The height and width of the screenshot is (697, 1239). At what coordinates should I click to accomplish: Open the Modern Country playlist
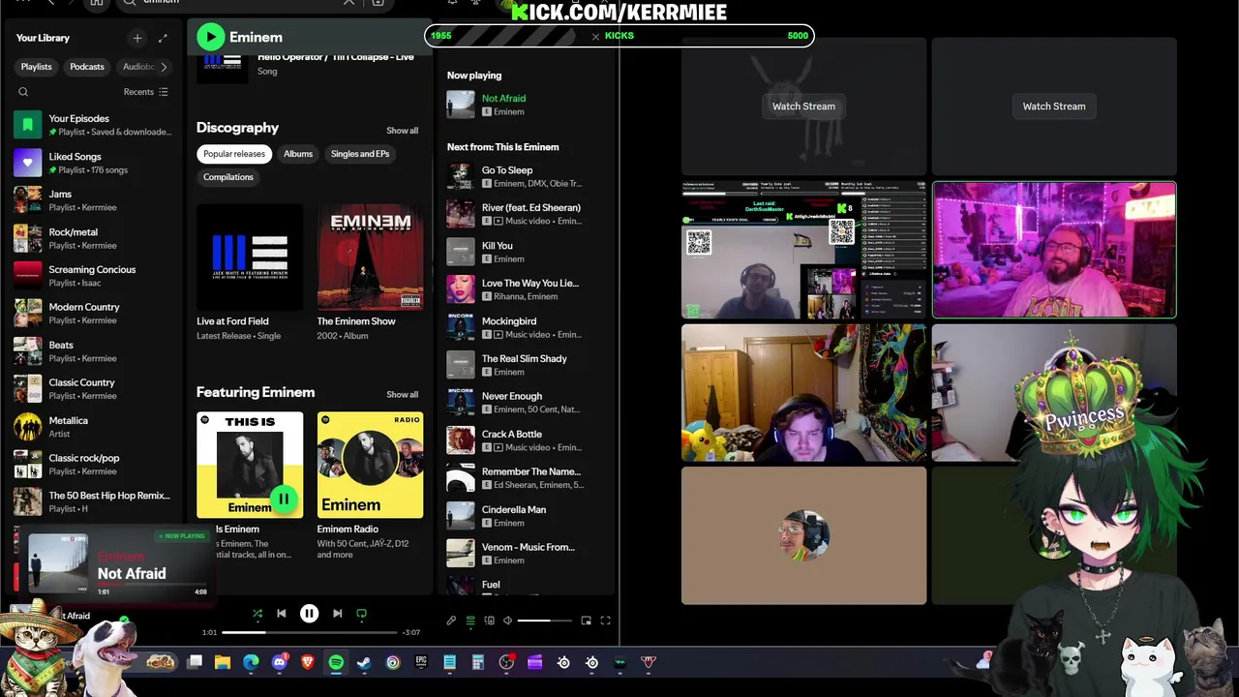click(93, 313)
